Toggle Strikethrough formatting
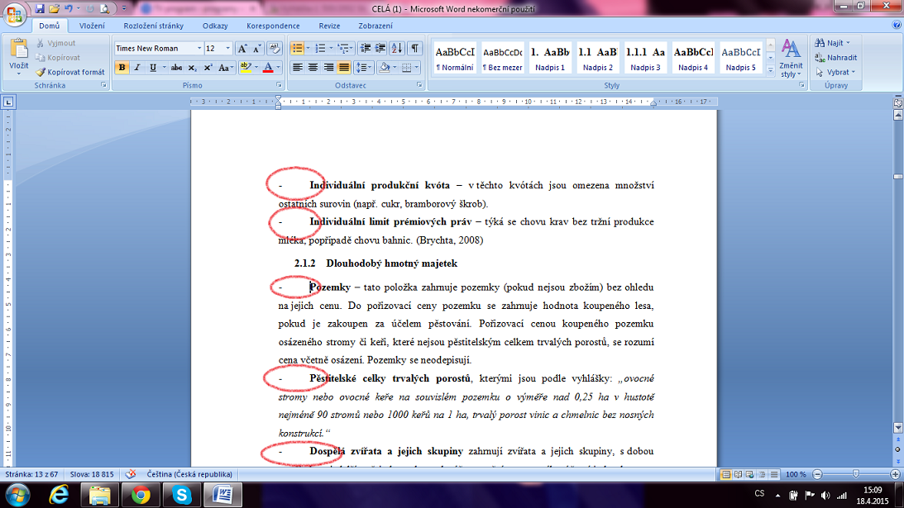The image size is (904, 508). click(x=176, y=68)
